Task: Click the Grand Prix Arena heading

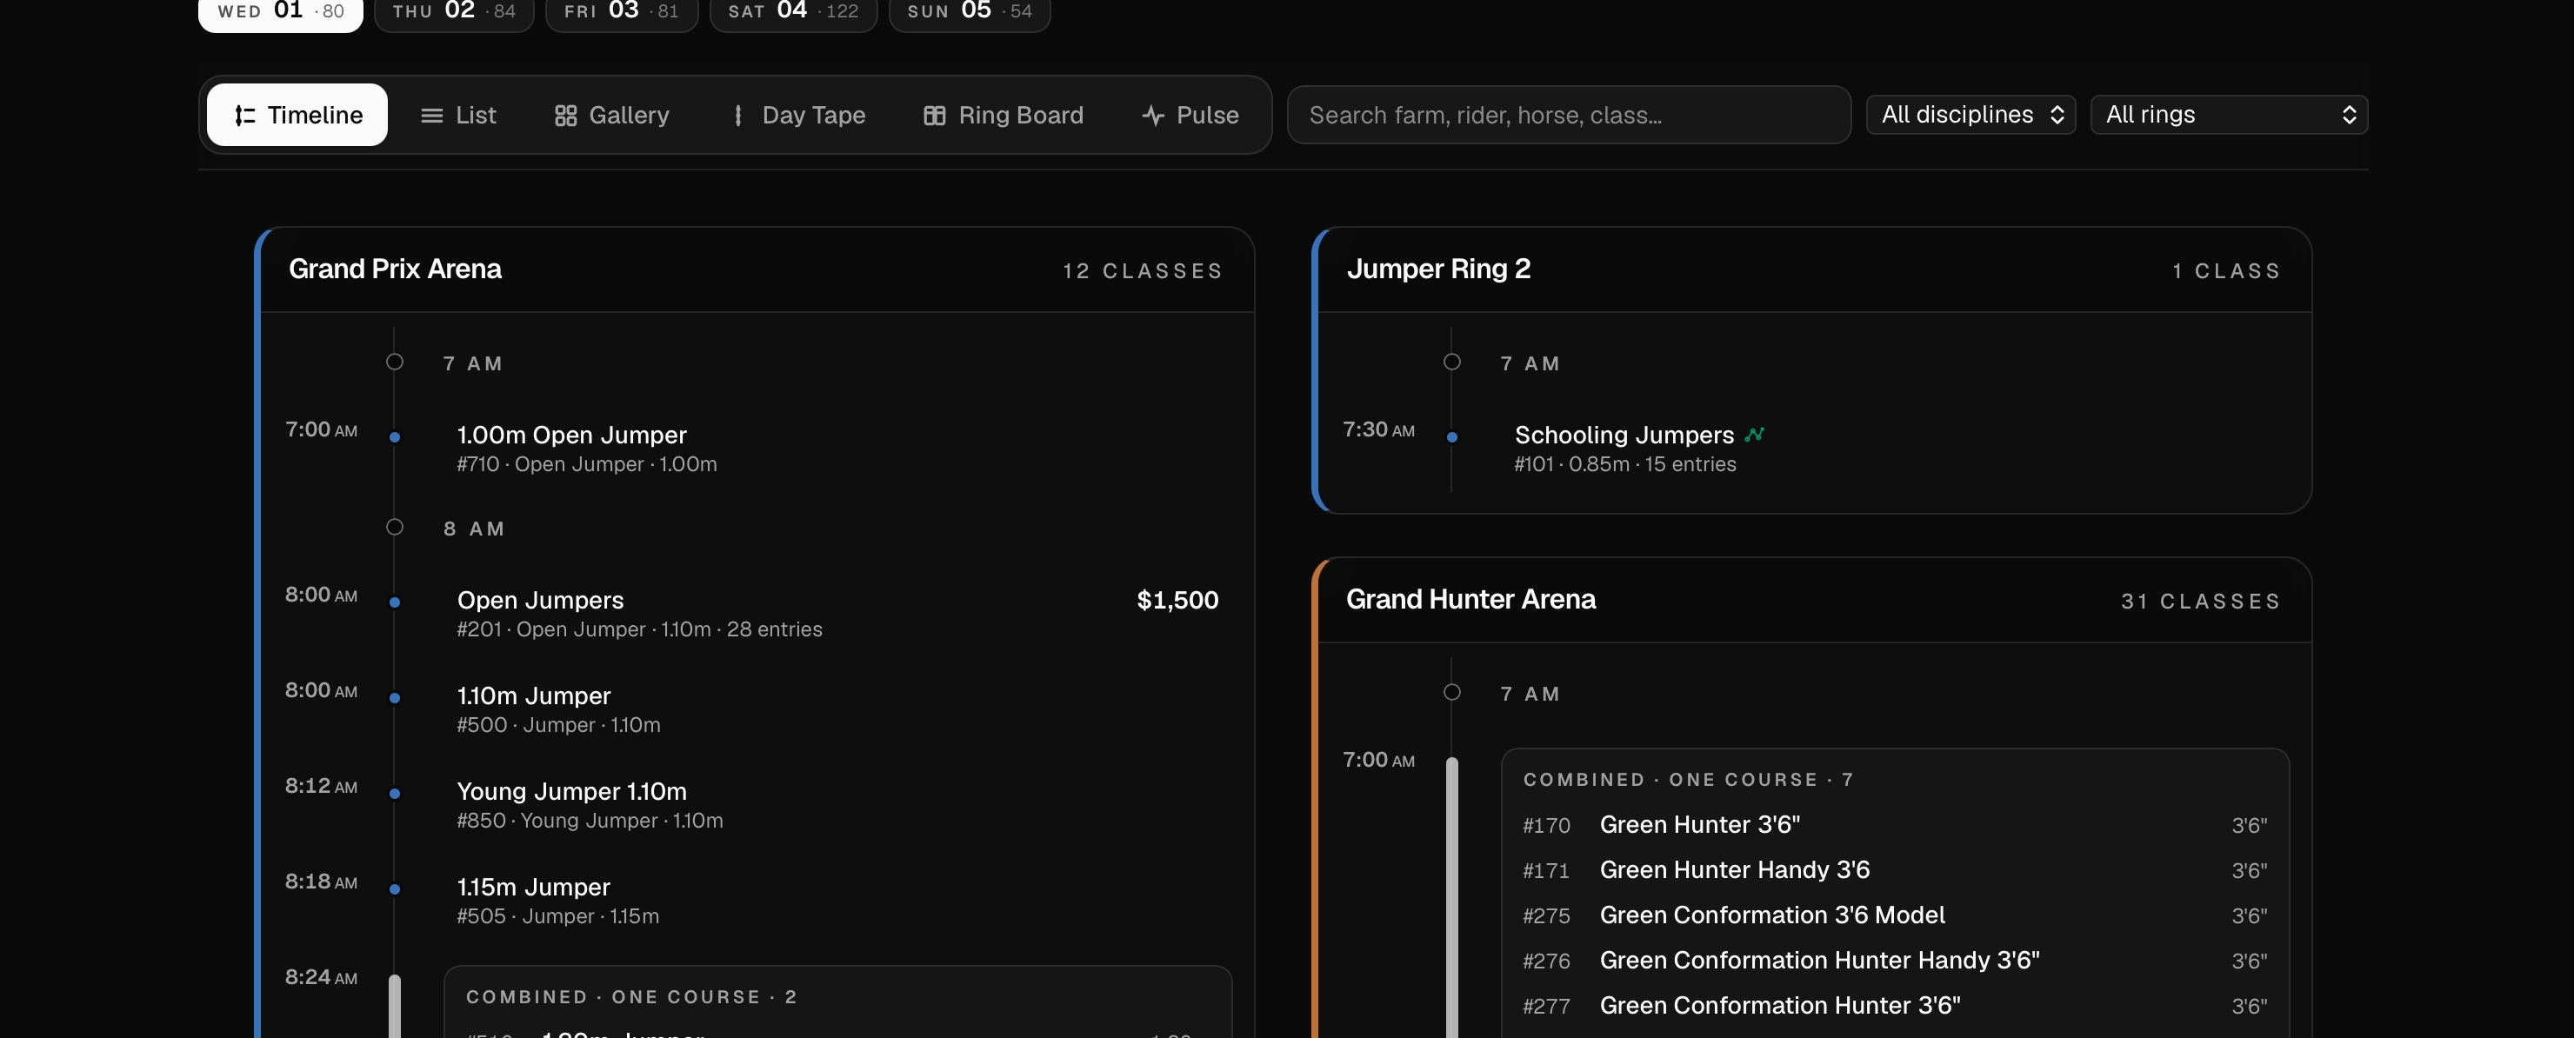Action: coord(395,269)
